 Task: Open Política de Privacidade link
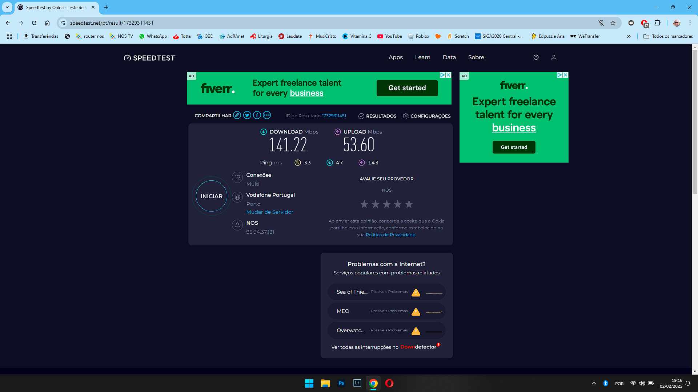[x=390, y=235]
